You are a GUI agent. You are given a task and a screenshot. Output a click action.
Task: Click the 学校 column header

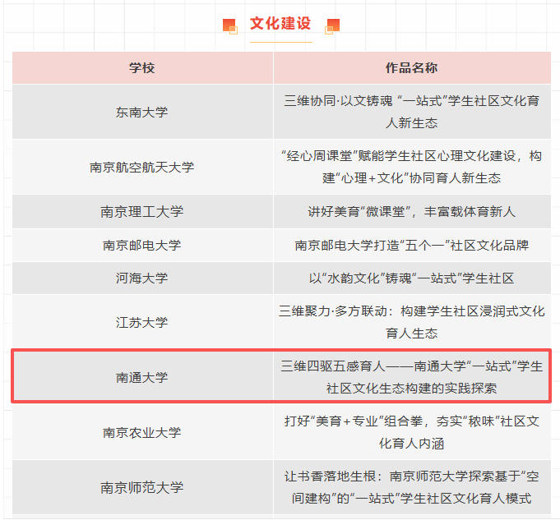pyautogui.click(x=142, y=68)
